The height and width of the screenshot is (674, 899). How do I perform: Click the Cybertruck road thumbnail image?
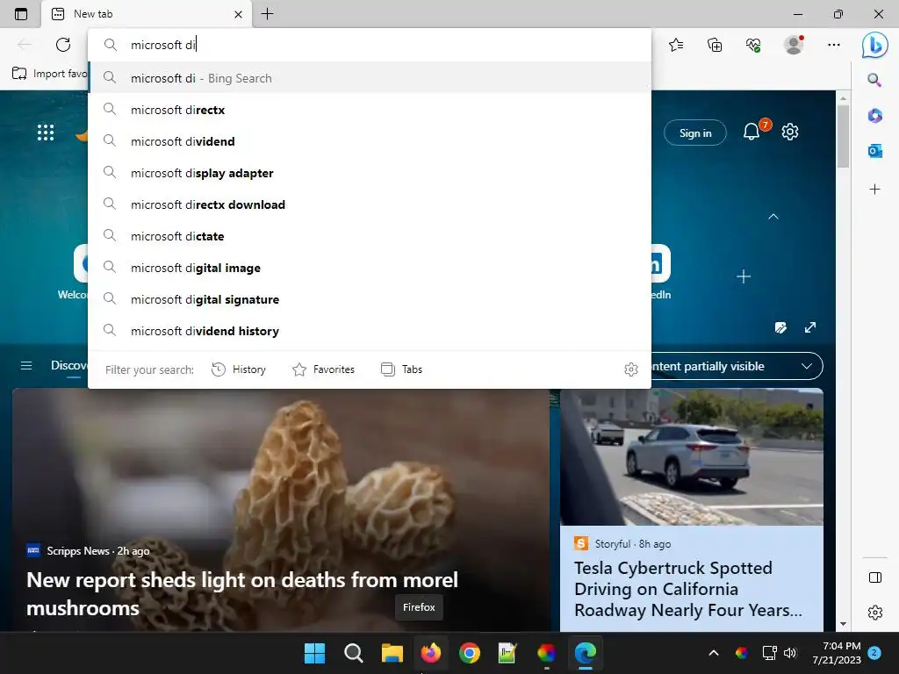692,456
